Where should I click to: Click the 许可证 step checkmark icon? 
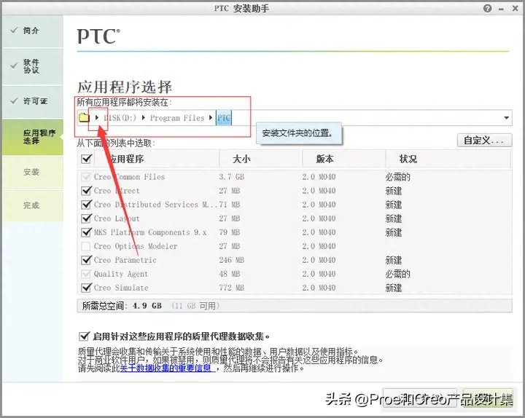coord(14,100)
